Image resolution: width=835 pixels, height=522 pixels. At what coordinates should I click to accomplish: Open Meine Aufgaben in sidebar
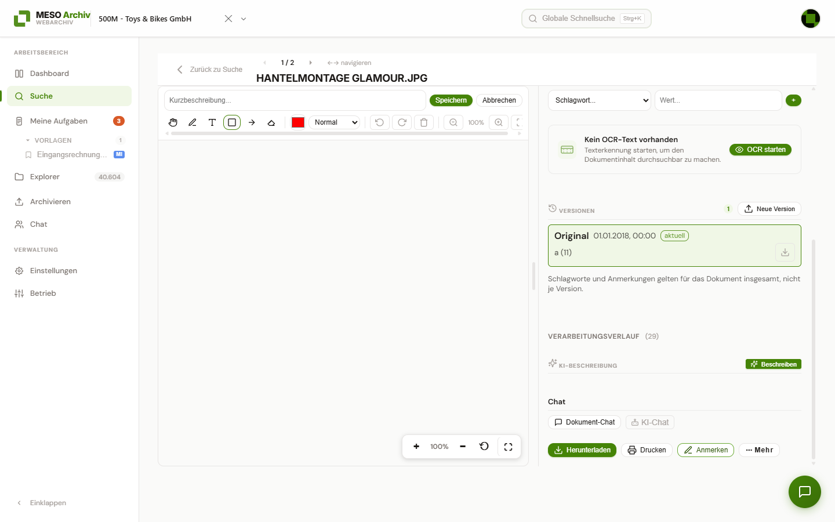(x=70, y=121)
